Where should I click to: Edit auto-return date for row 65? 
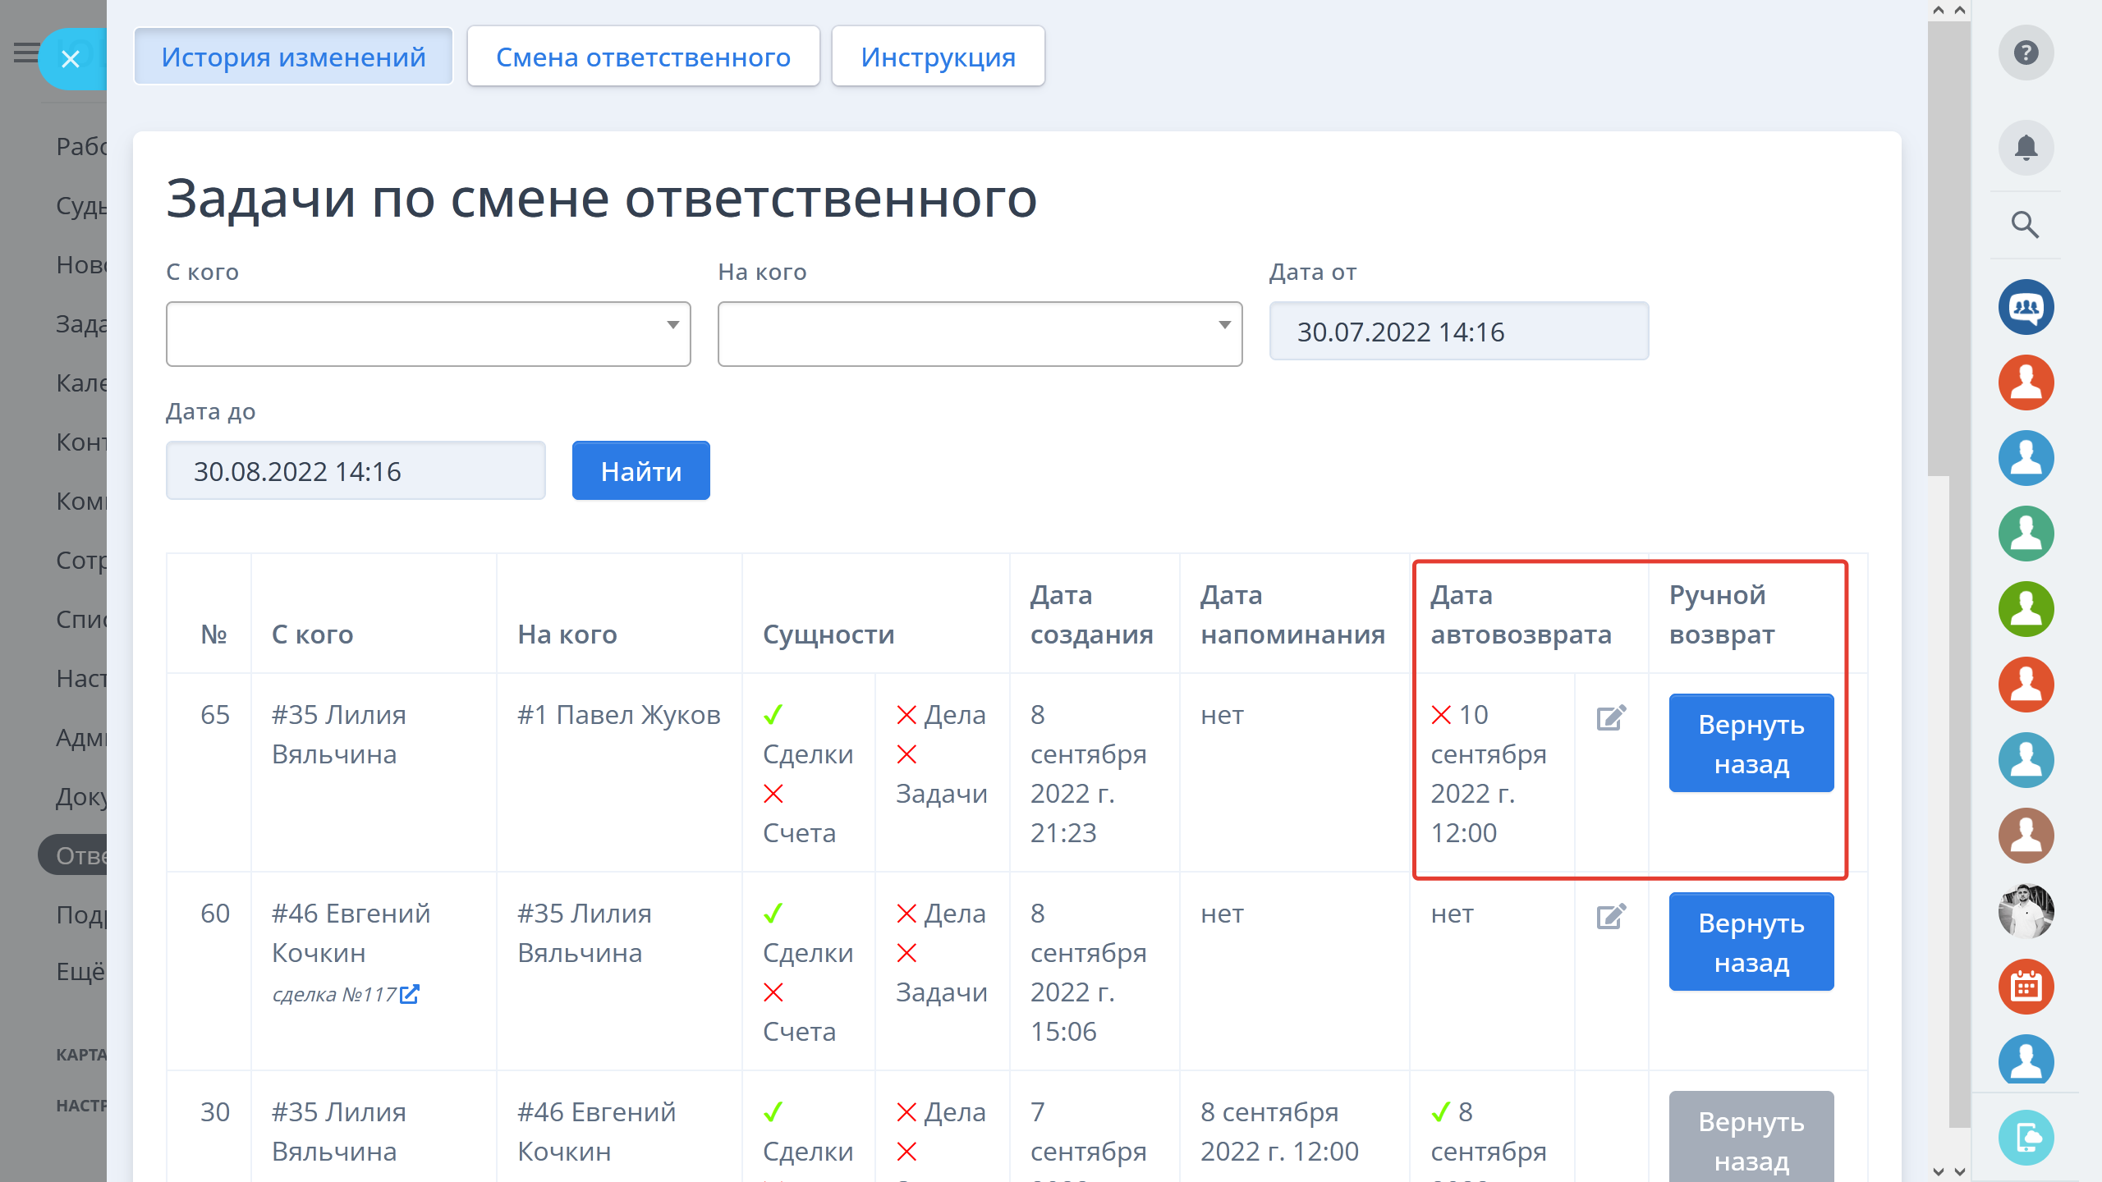pos(1611,717)
